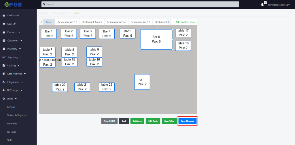The height and width of the screenshot is (145, 295).
Task: Click the EPOS logo
Action: click(x=13, y=5)
